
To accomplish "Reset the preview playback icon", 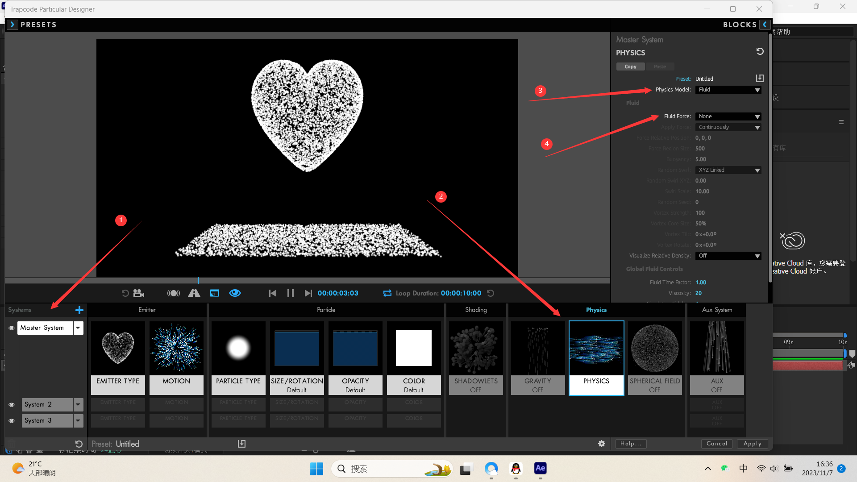I will (x=125, y=293).
